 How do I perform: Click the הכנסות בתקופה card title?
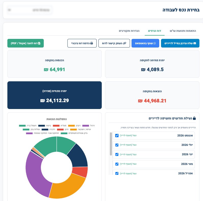click(x=54, y=60)
